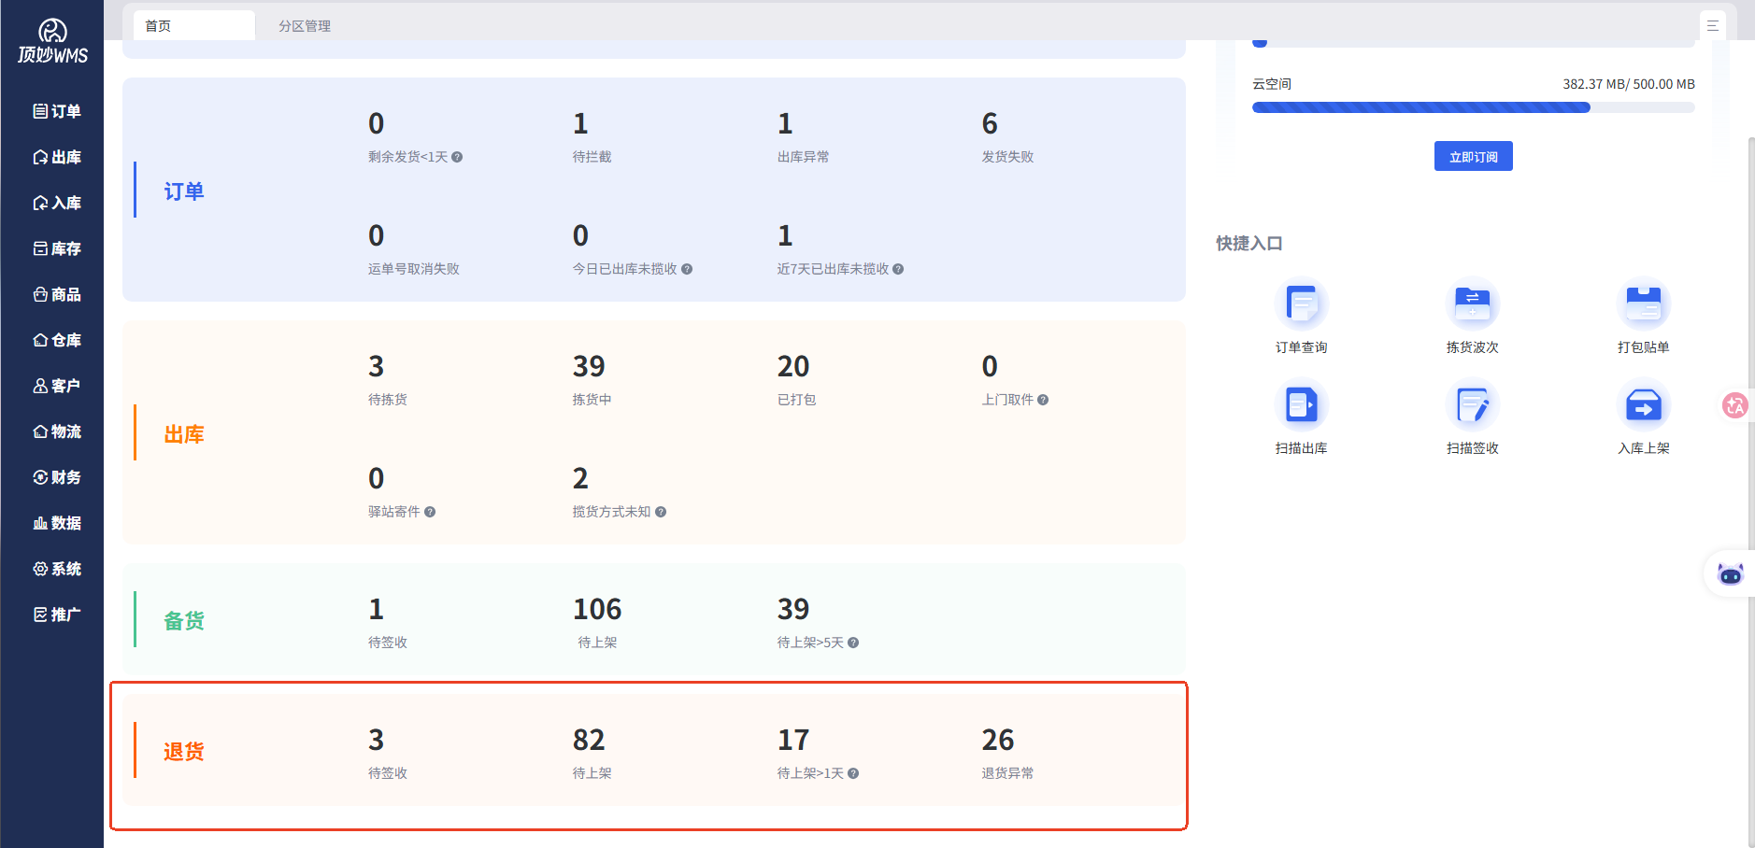1755x848 pixels.
Task: Click help icon beside 驿站寄件
Action: pos(430,512)
